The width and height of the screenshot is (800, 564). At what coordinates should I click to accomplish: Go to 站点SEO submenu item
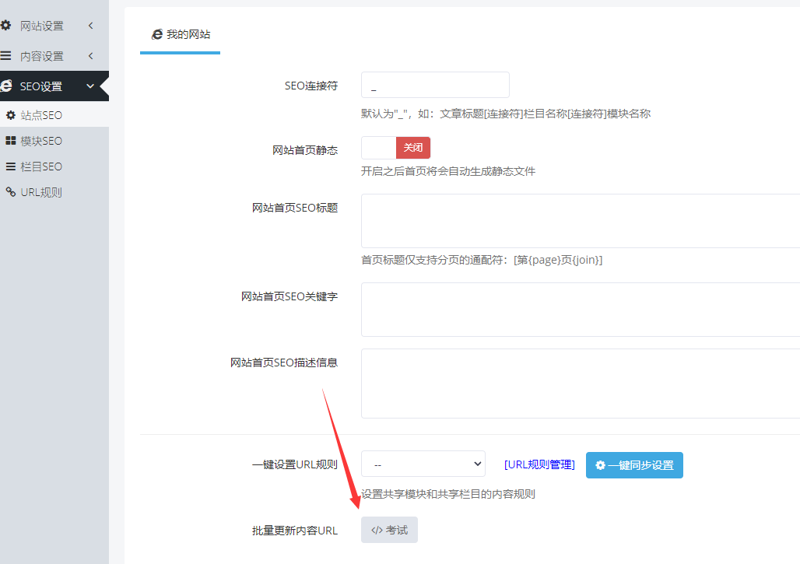(54, 115)
